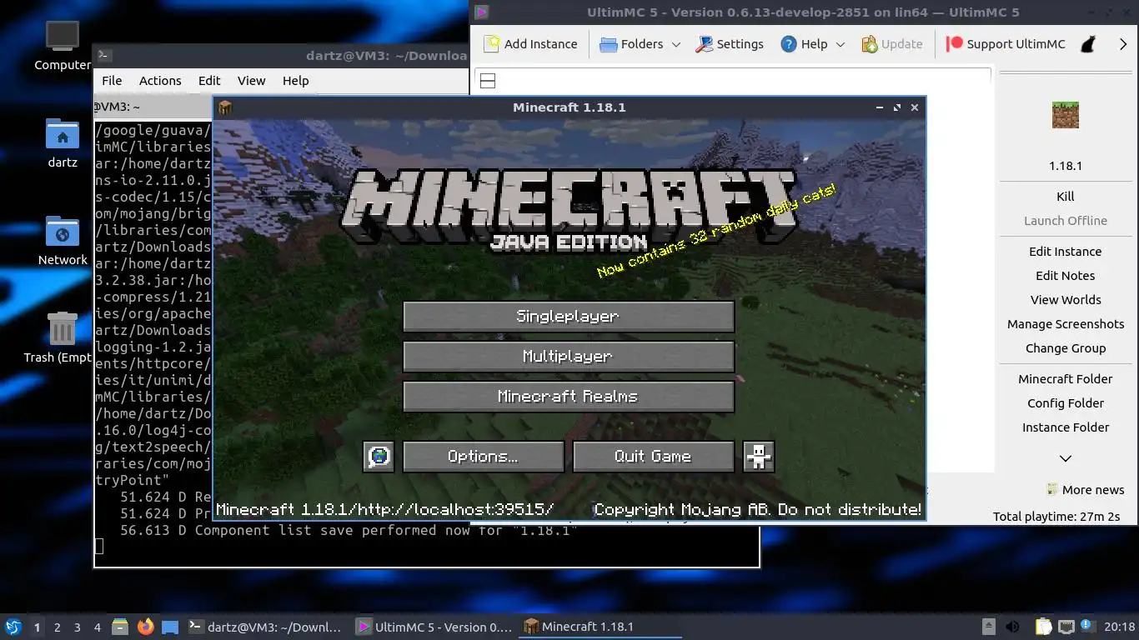Open the clipboard tray icon
This screenshot has width=1139, height=640.
1043,627
